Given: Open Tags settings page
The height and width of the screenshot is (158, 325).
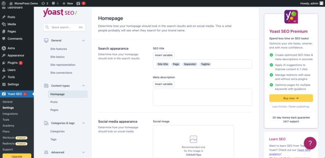Looking at the screenshot, I should coord(53,139).
